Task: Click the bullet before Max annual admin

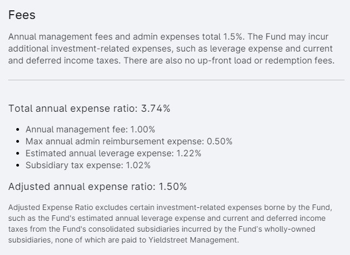Action: [18, 142]
